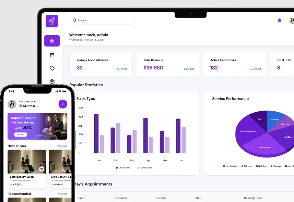Viewport: 294px width, 202px height.
Task: Click the Active Customers 132 value
Action: click(214, 67)
